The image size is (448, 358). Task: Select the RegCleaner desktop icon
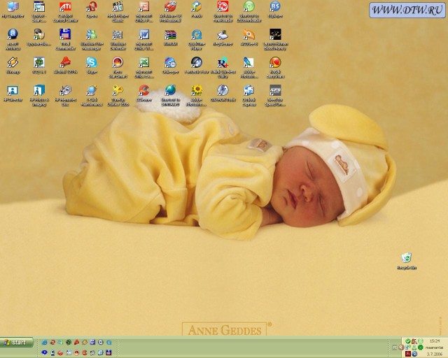coord(223,37)
